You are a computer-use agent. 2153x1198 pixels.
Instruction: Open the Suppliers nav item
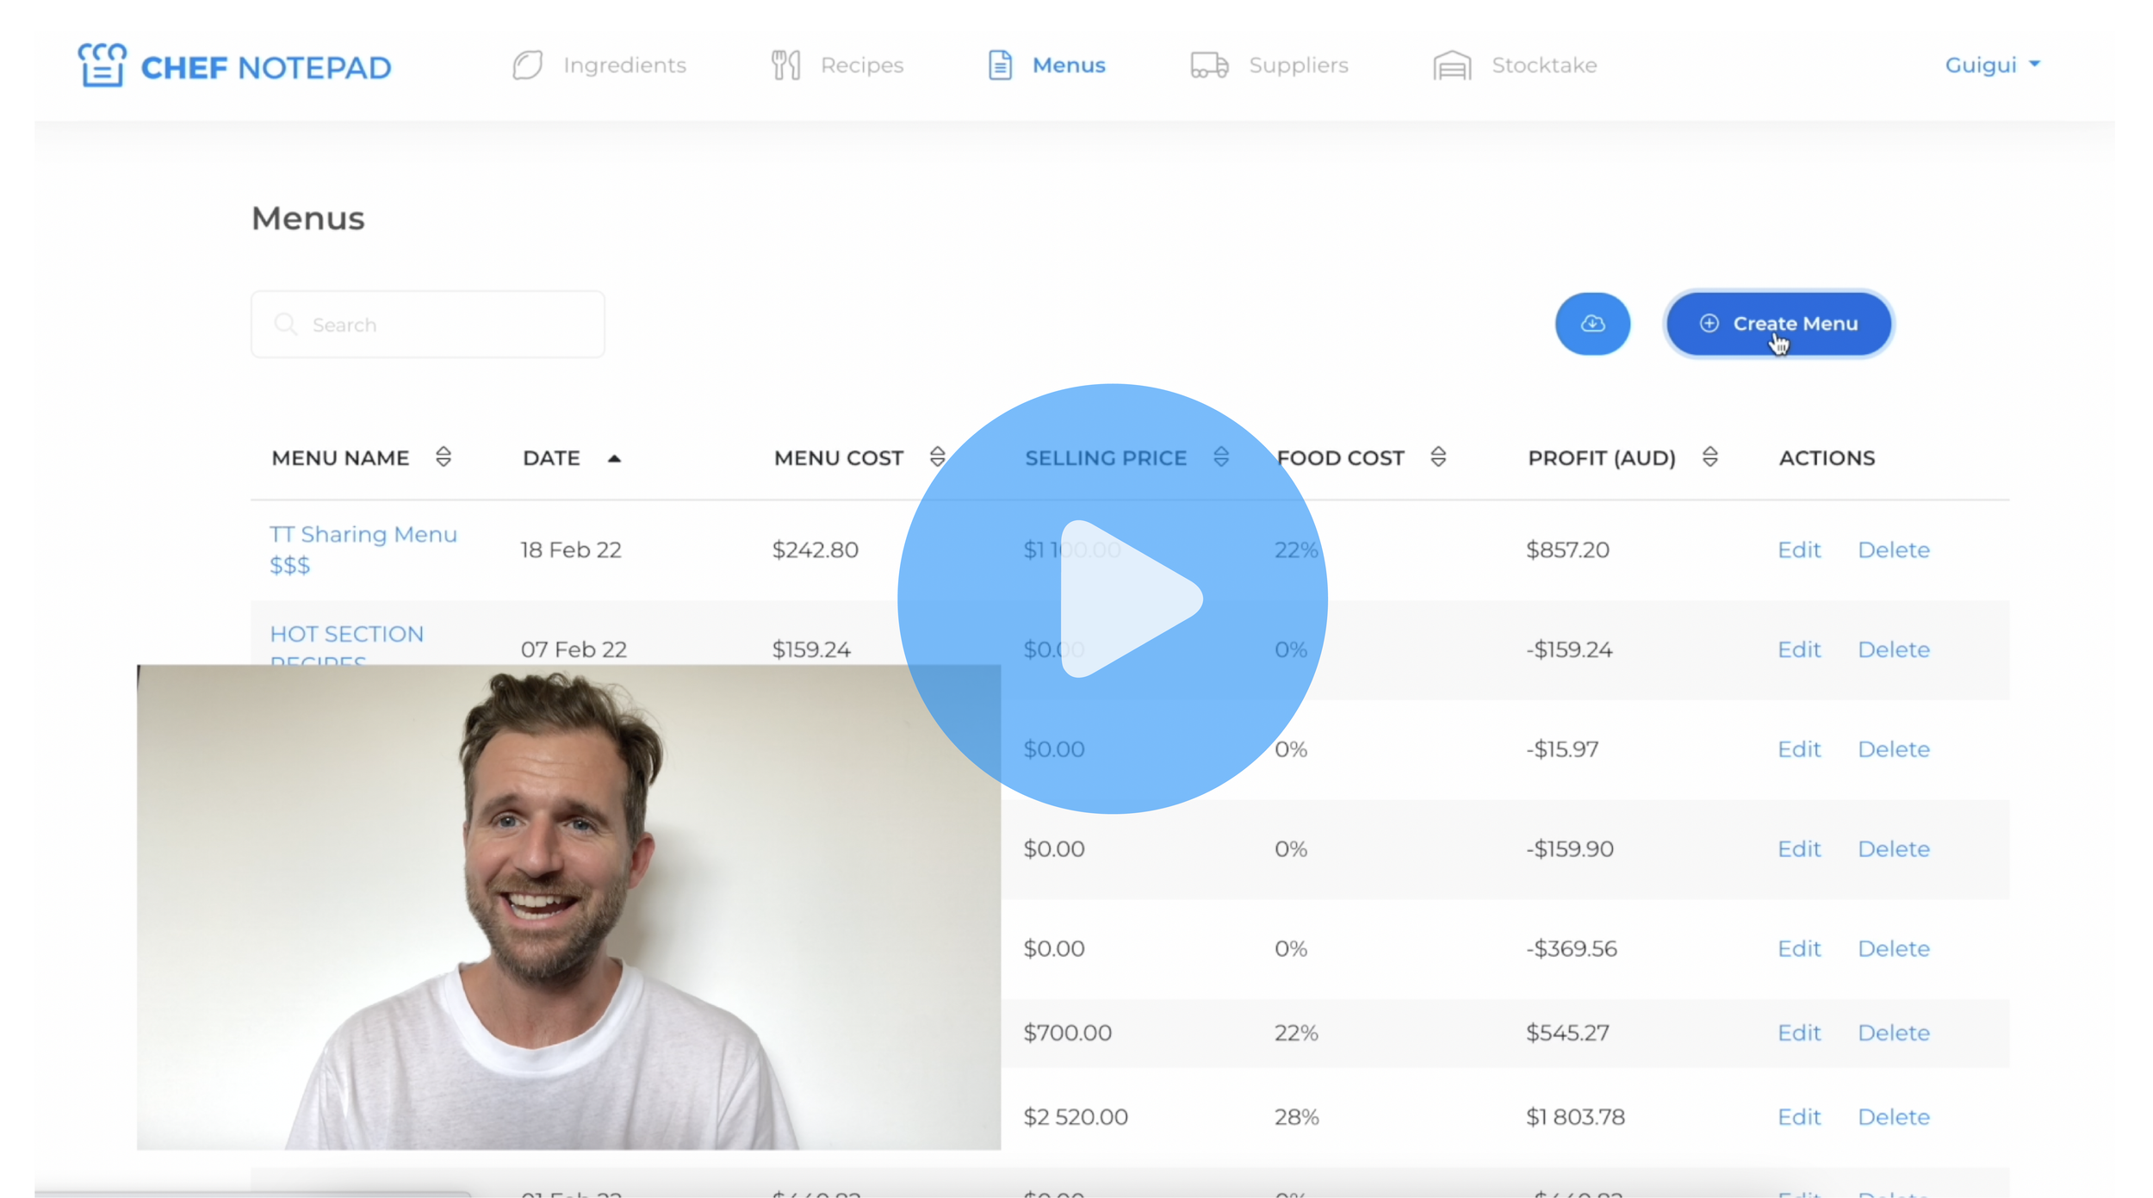point(1298,65)
